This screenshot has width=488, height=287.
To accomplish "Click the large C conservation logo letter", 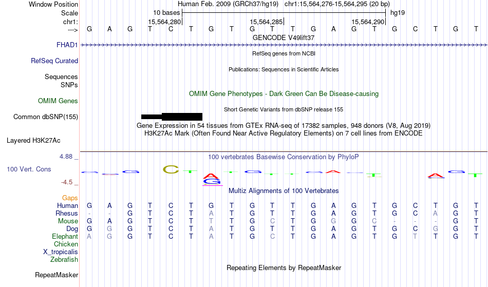I will coord(171,169).
